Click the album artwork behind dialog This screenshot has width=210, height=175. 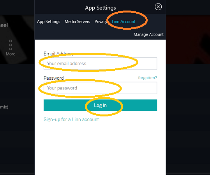17,39
